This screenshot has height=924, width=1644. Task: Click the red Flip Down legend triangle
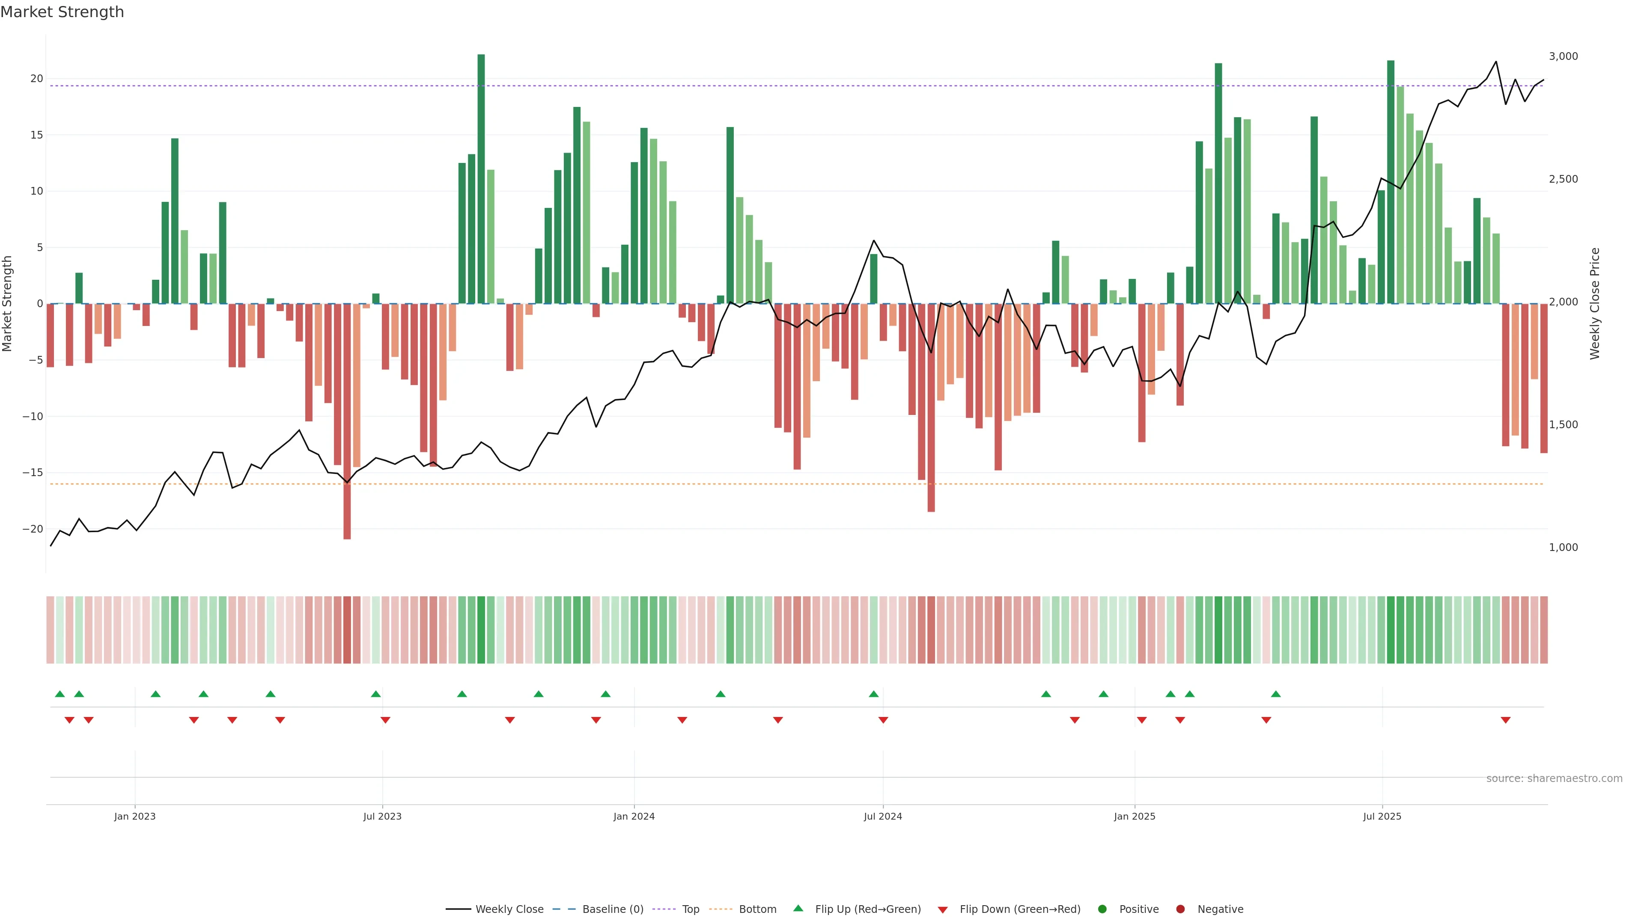(943, 909)
